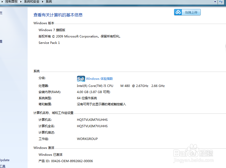Click the Windows 7 旗舰版 edition text

click(52, 30)
